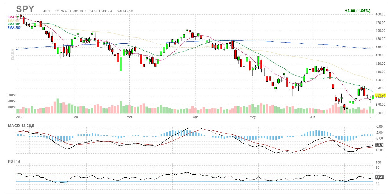Click the 400.00 price axis label

click(381, 80)
